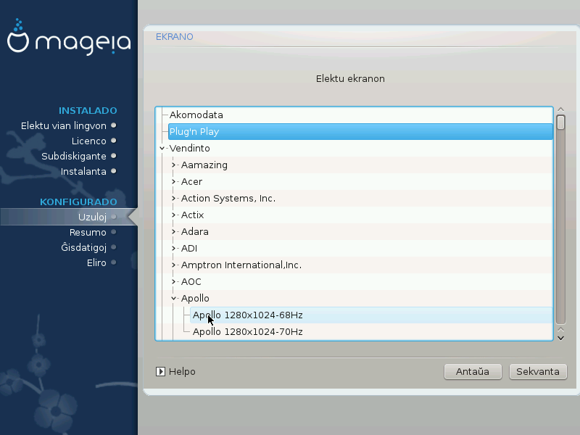Expand the AOC vendor branch
The image size is (580, 435).
click(x=173, y=281)
